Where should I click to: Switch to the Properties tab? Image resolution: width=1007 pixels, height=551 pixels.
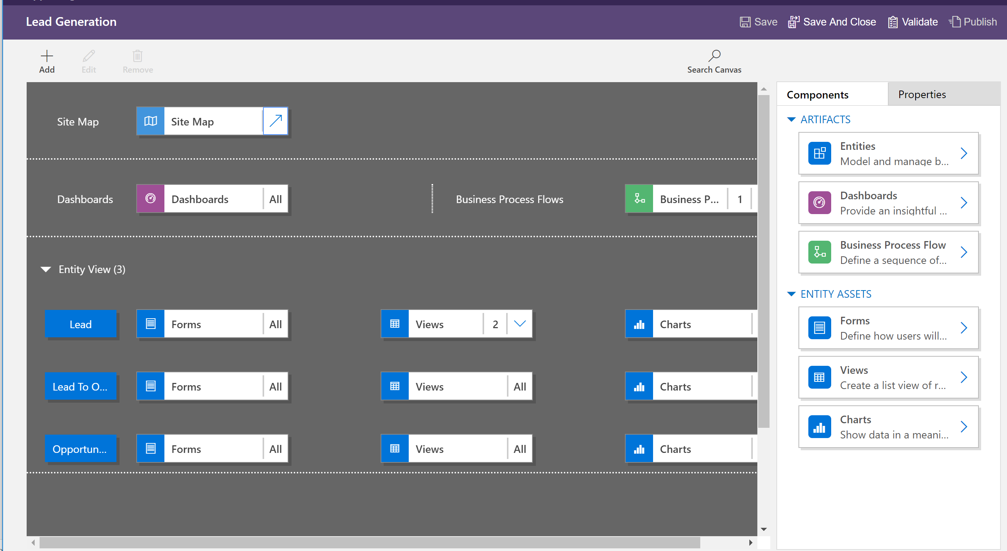[x=944, y=94]
